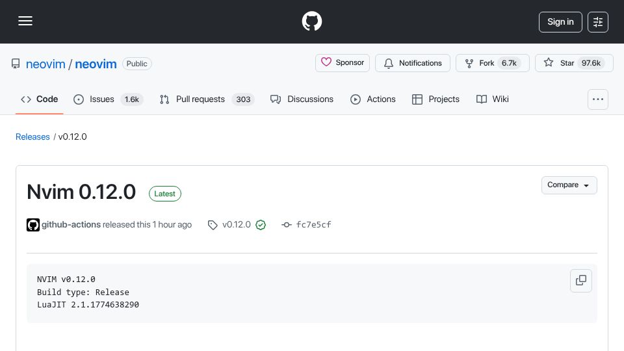Click the 303 pull requests counter
This screenshot has height=351, width=624.
point(243,99)
